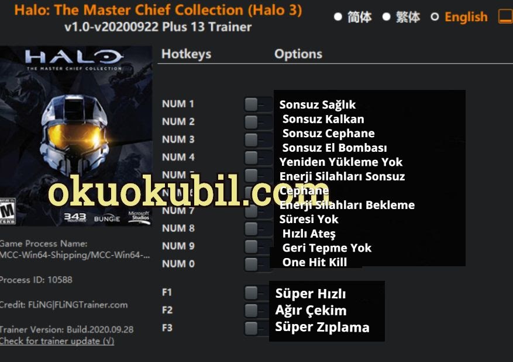This screenshot has width=513, height=362.
Task: Enable F2 Ağır Çekim toggle
Action: 257,311
